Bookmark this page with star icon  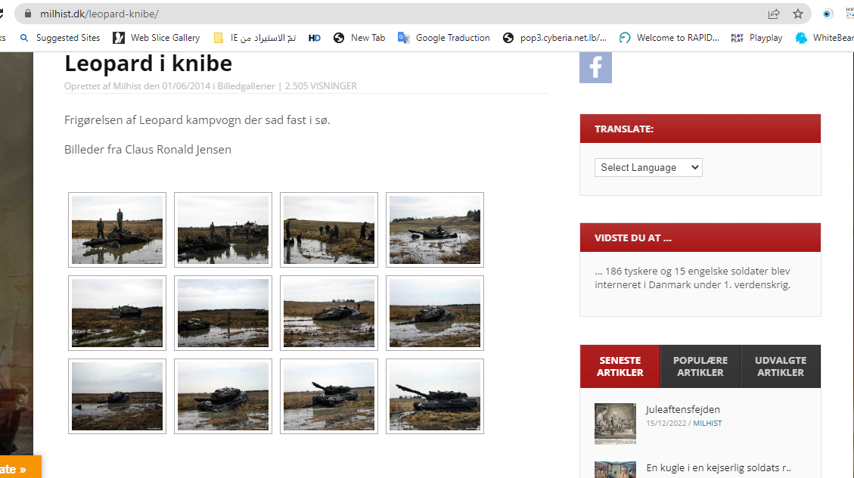pyautogui.click(x=797, y=14)
